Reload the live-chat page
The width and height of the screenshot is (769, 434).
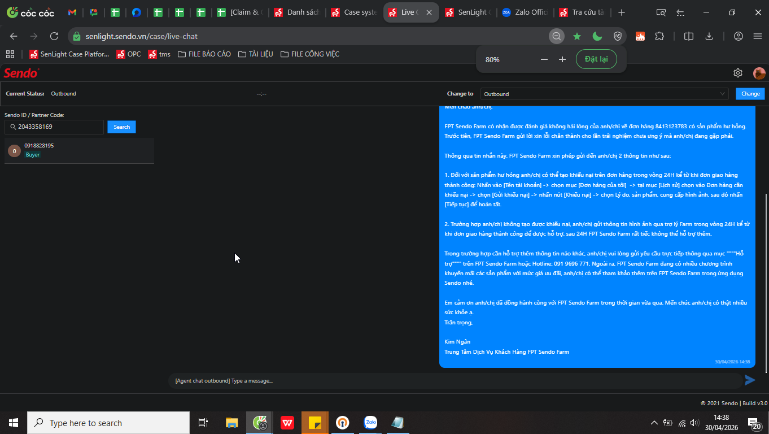[54, 36]
